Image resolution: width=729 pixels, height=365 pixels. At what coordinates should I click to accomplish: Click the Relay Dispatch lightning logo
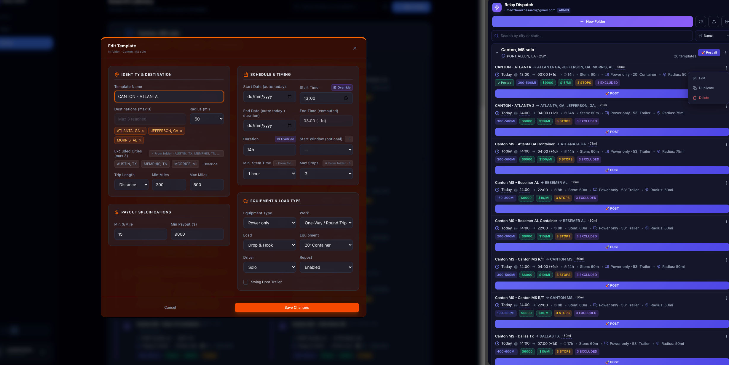tap(497, 7)
